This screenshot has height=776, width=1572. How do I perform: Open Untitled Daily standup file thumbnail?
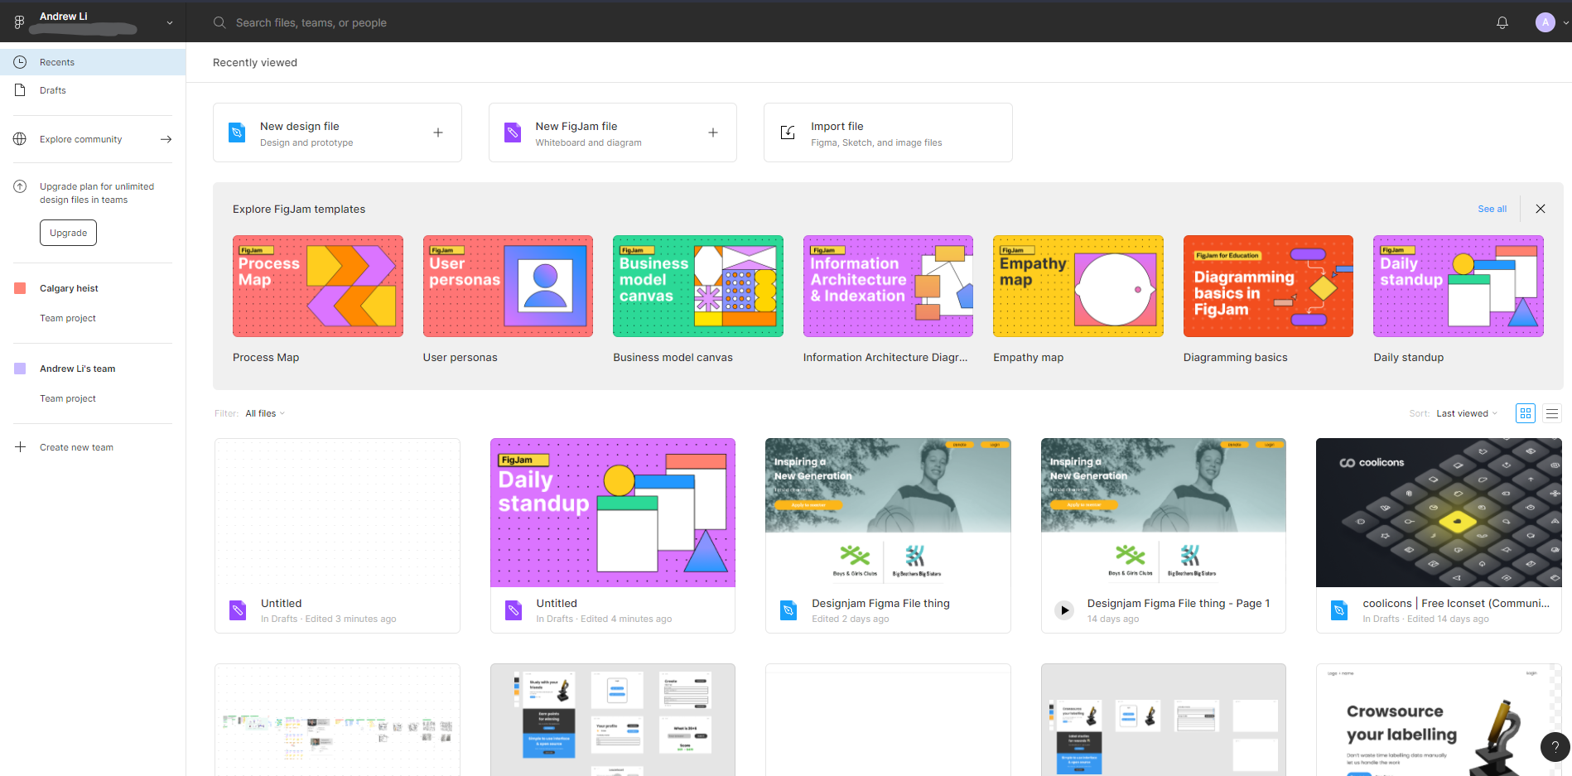(x=613, y=513)
